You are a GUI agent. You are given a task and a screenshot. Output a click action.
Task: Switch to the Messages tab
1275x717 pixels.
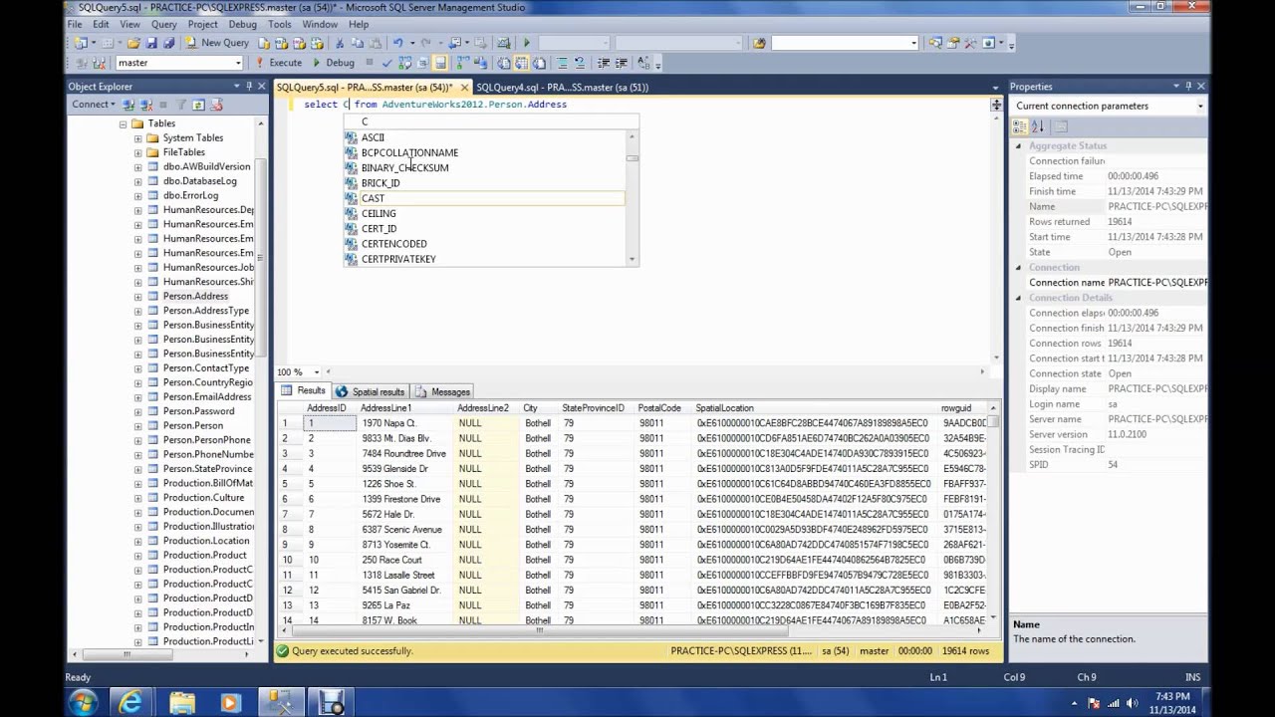pyautogui.click(x=443, y=391)
